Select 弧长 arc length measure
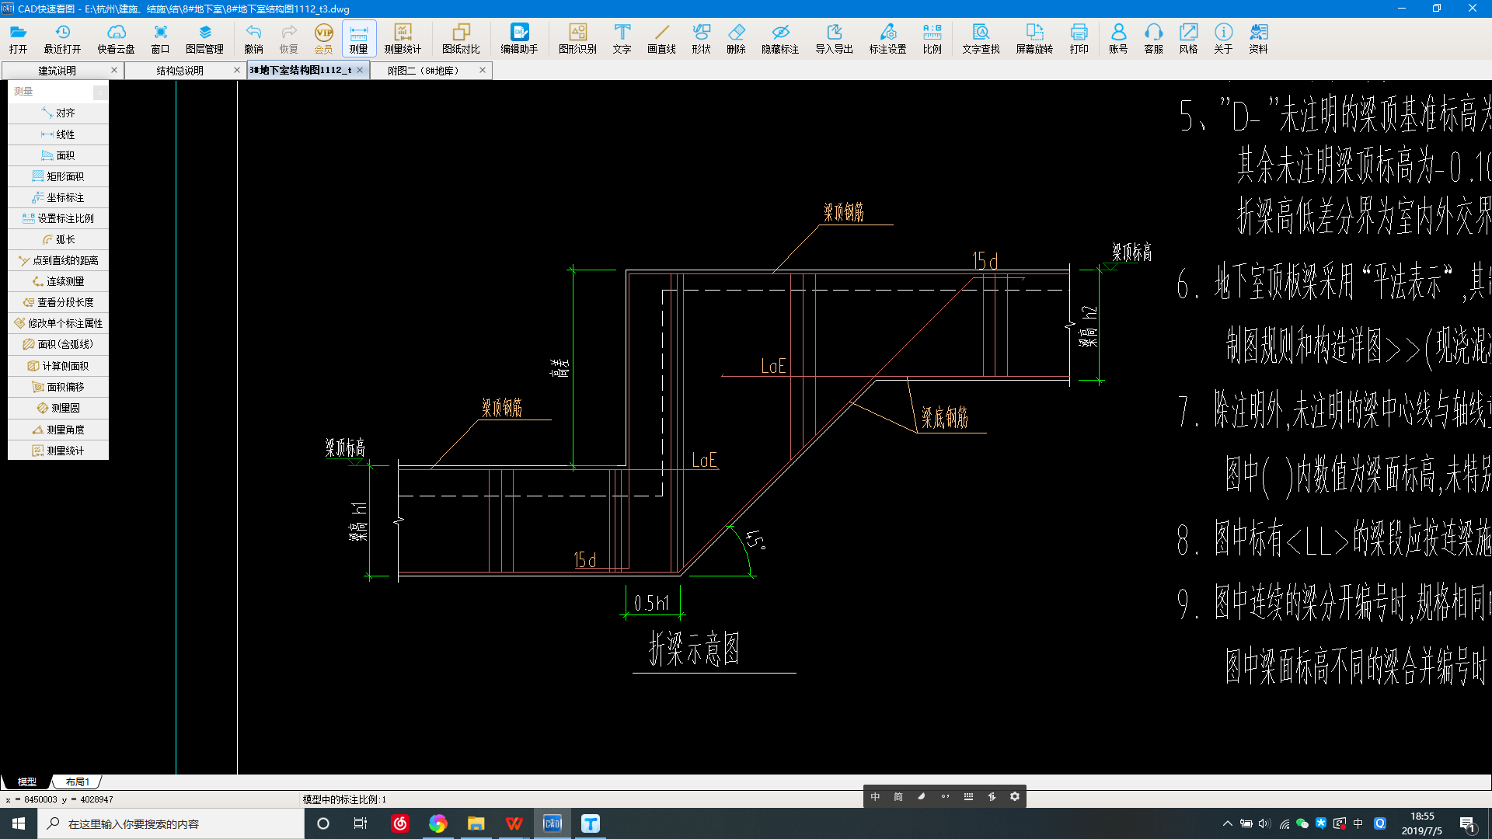 tap(58, 239)
